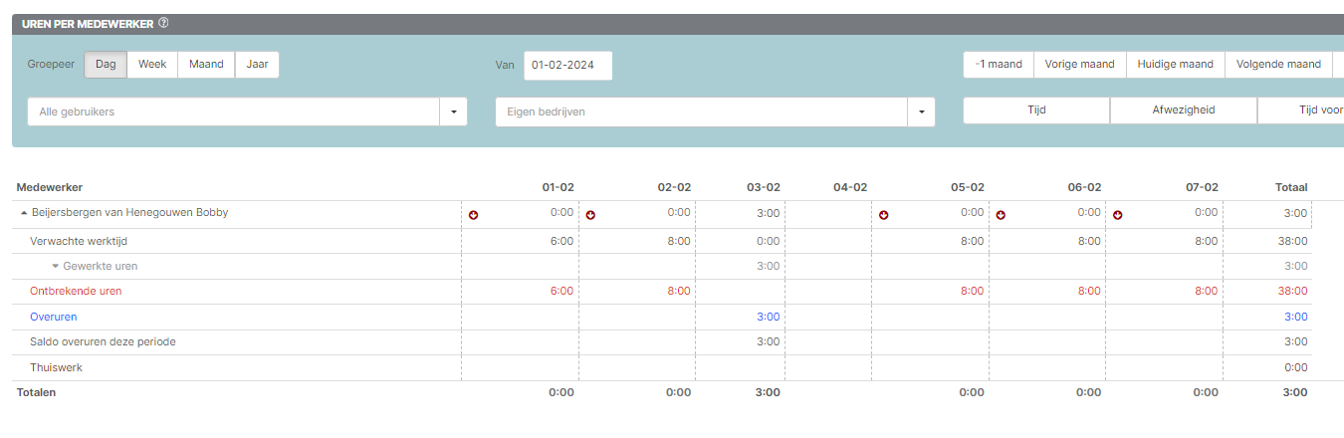Image resolution: width=1344 pixels, height=438 pixels.
Task: Collapse the Beijersbergen van Henegouwen Bobby row
Action: pos(24,213)
